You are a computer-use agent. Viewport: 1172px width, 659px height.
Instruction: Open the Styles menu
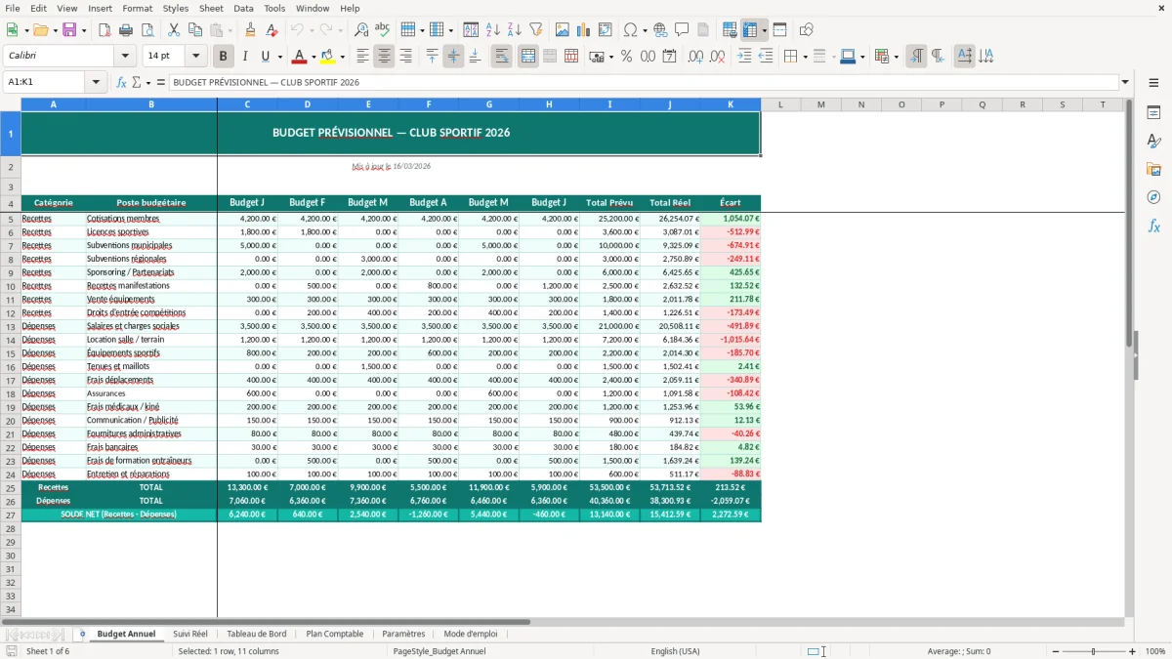pos(176,8)
